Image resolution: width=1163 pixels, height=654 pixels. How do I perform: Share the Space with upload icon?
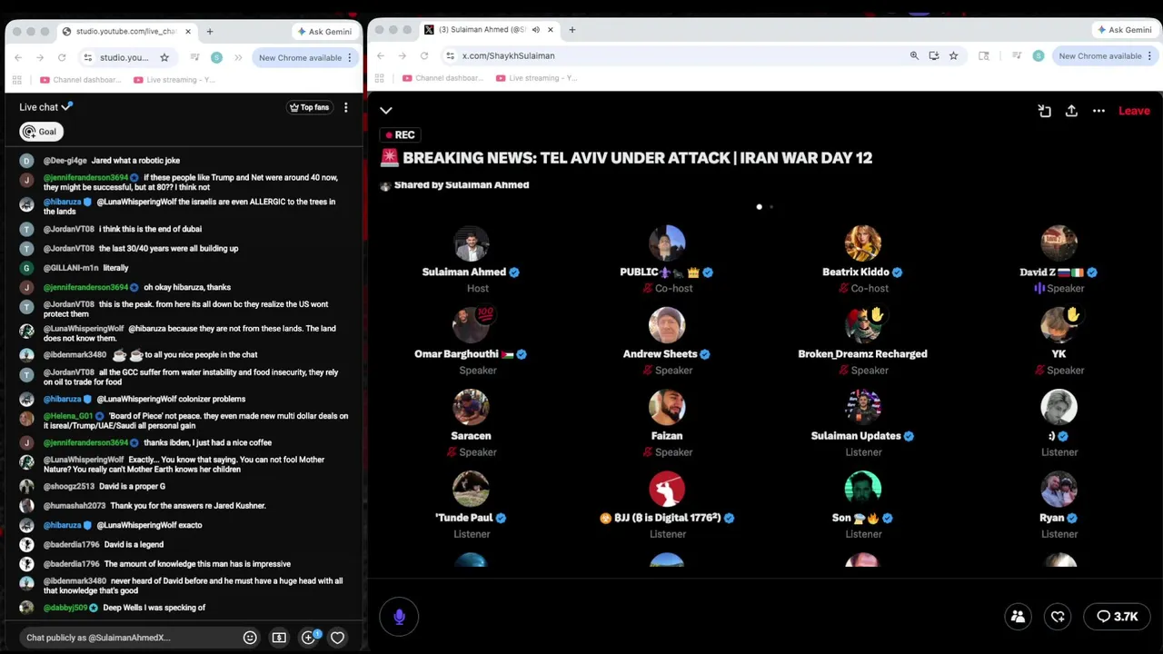point(1071,111)
